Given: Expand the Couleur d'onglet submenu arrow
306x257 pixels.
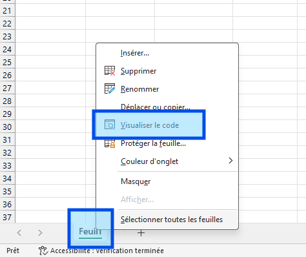Looking at the screenshot, I should [230, 161].
